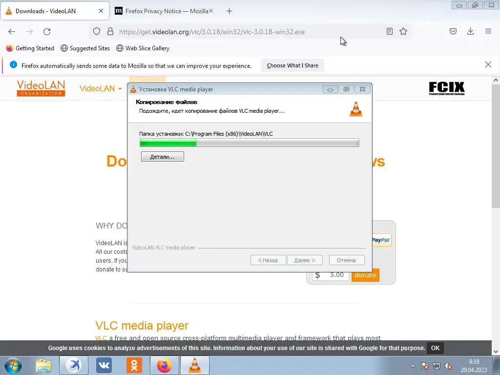Image resolution: width=500 pixels, height=375 pixels.
Task: Click the network status tray icon
Action: point(436,366)
